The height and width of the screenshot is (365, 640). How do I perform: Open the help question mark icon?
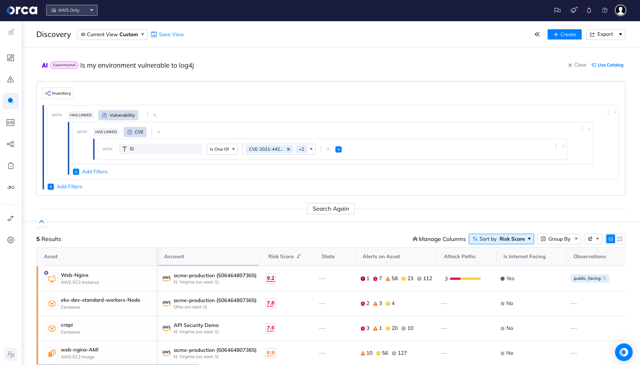[x=605, y=10]
